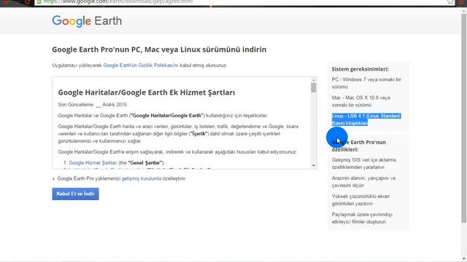Screen dimensions: 467x262
Task: Click Gelişmiş GIS veri içe aktarma text
Action: [364, 163]
